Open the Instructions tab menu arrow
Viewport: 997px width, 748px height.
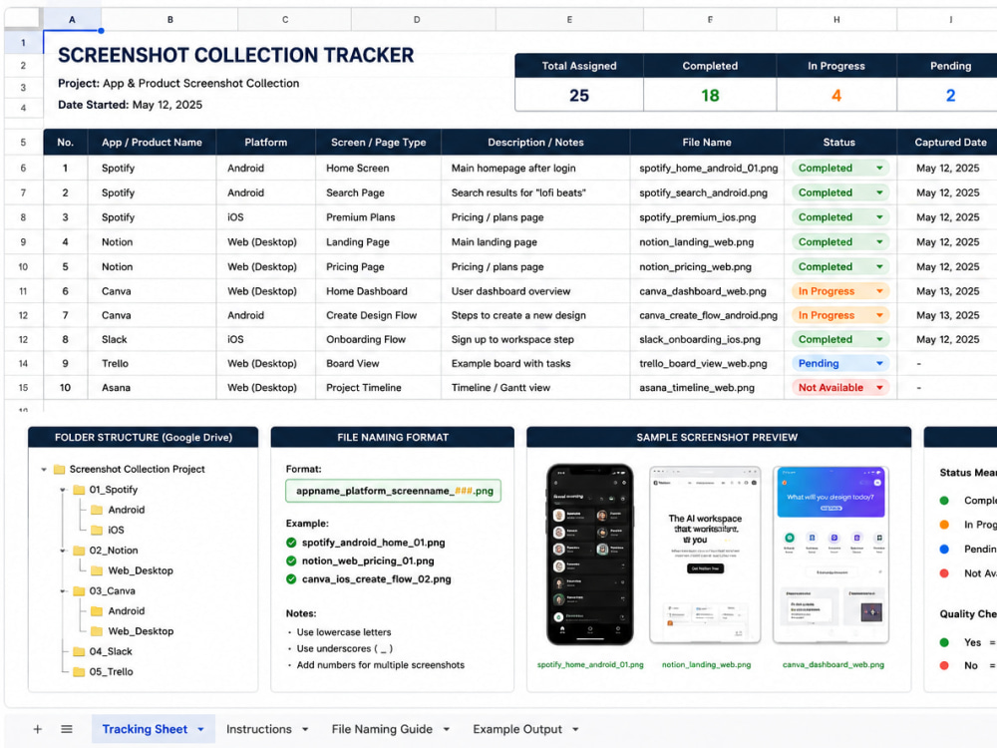(305, 730)
